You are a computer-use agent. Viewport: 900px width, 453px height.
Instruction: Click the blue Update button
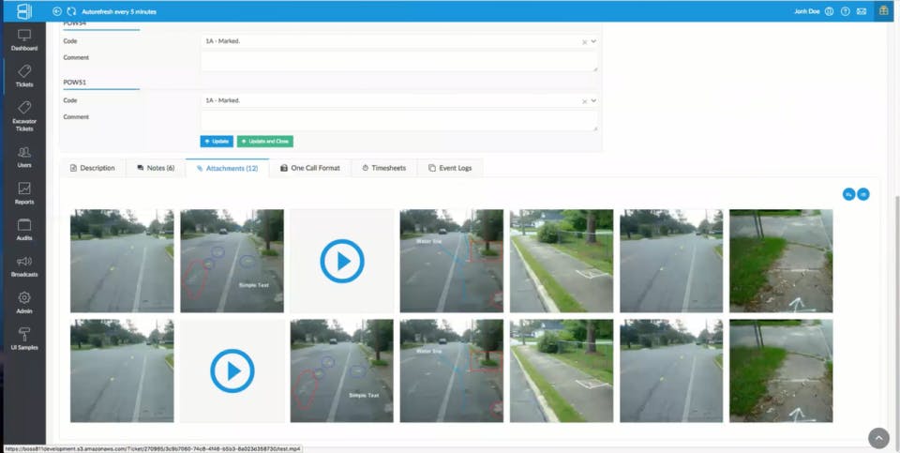click(x=217, y=142)
